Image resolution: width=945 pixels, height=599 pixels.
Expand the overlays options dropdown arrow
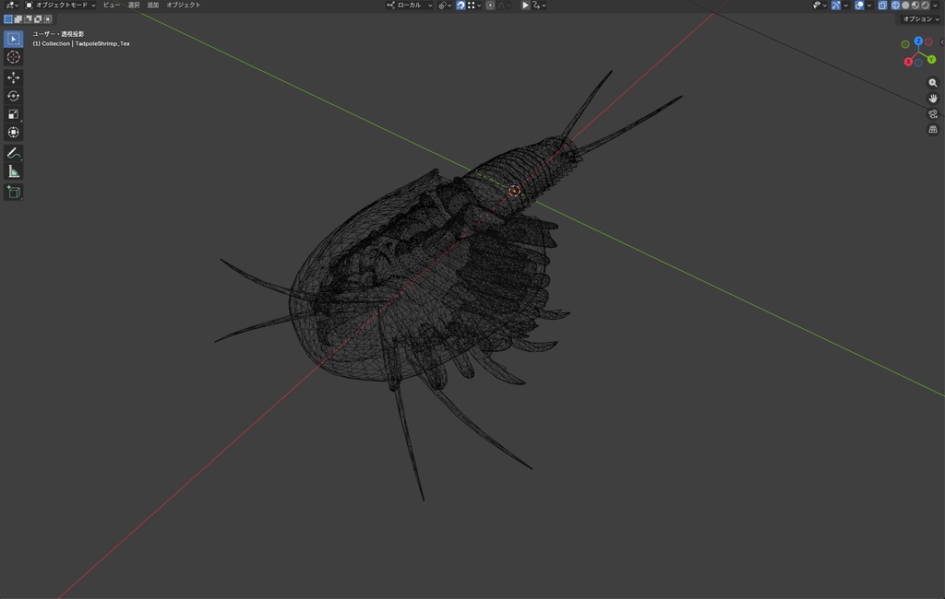coord(869,5)
